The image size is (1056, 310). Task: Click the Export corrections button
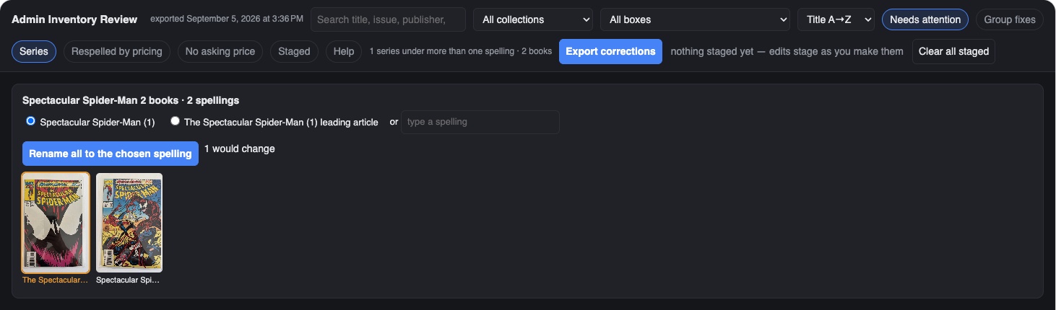(x=610, y=51)
